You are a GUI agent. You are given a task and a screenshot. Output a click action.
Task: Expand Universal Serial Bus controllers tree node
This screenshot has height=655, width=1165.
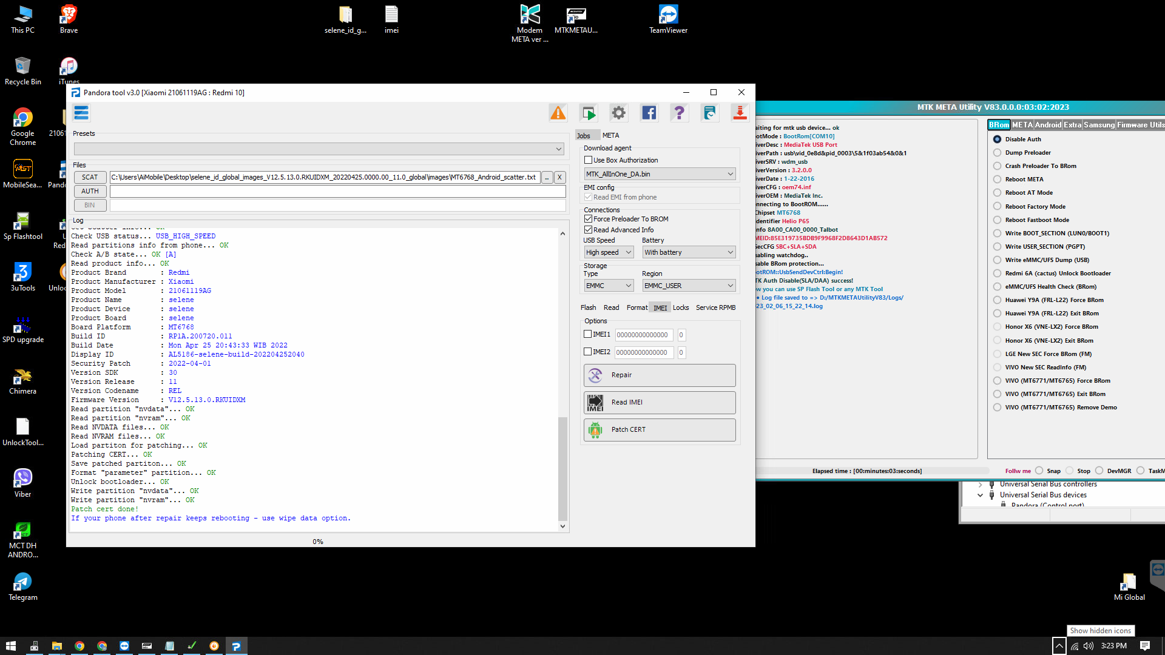(x=980, y=485)
